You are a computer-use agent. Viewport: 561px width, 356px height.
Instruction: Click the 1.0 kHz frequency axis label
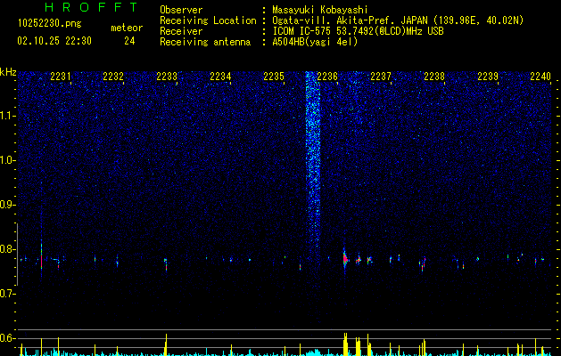tap(8, 160)
